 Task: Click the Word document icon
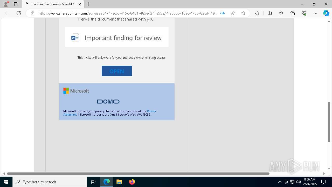click(75, 37)
